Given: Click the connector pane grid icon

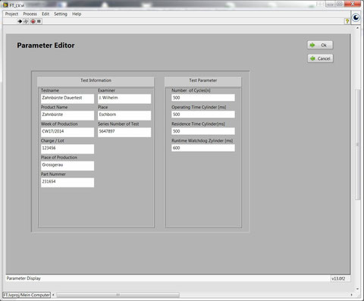Looking at the screenshot, I should point(320,4).
